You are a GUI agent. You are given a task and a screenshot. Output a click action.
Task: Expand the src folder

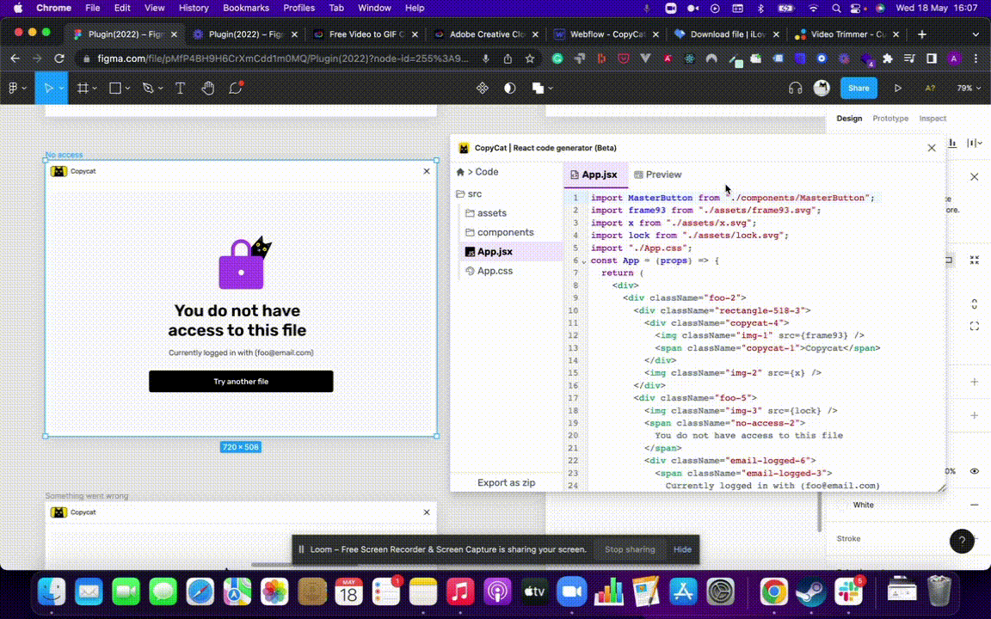pyautogui.click(x=469, y=194)
